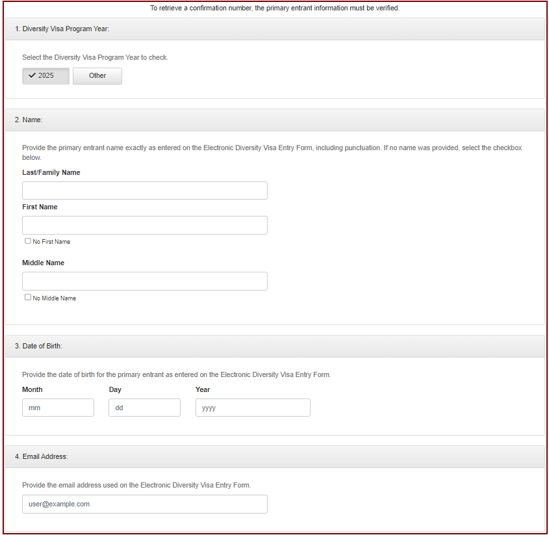Click the Month label above mm field
The height and width of the screenshot is (535, 549).
point(32,389)
